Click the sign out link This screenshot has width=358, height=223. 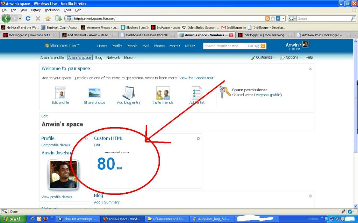click(294, 49)
